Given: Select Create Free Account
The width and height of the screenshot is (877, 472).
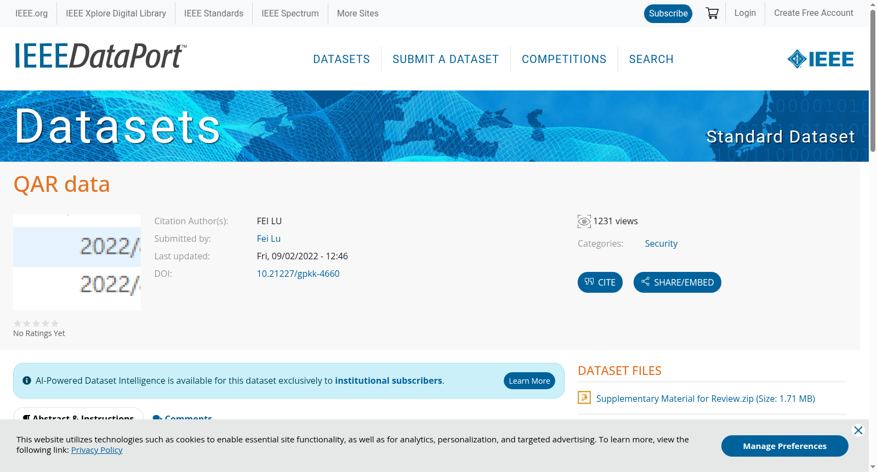Looking at the screenshot, I should 813,13.
